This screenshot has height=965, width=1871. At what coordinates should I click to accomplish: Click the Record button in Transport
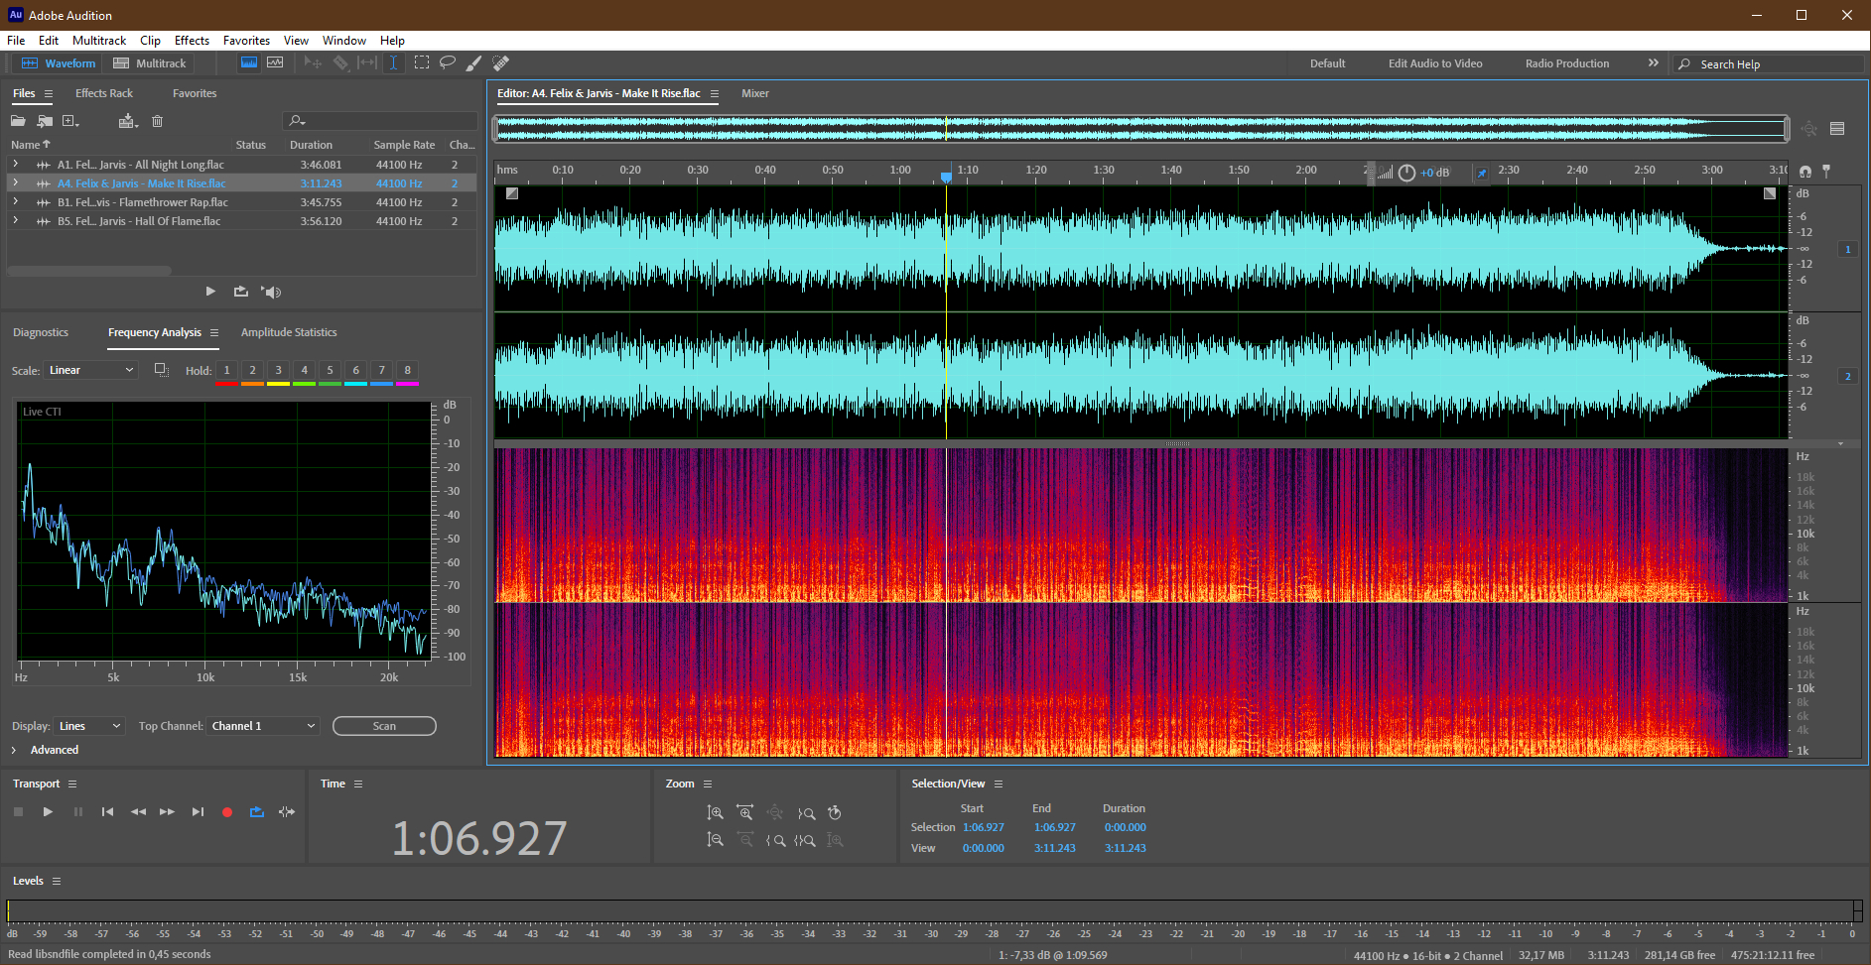[x=226, y=811]
